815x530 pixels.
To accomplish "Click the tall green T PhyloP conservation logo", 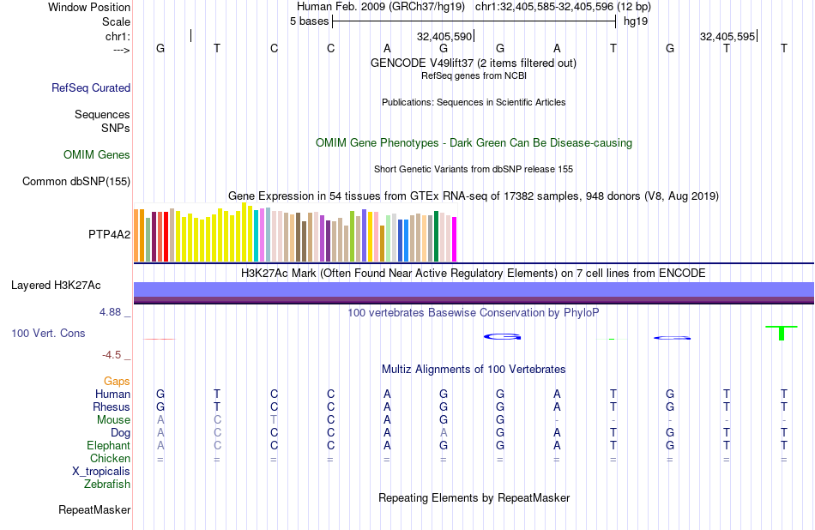I will tap(782, 333).
